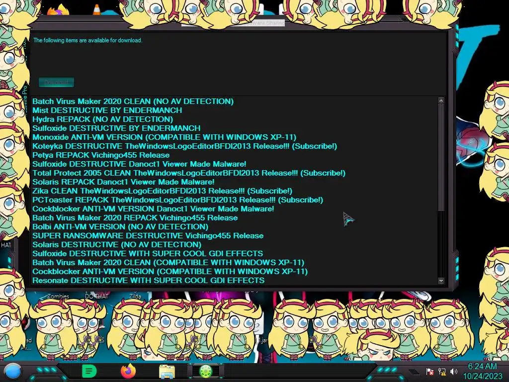Open File Explorer from the taskbar

point(167,371)
